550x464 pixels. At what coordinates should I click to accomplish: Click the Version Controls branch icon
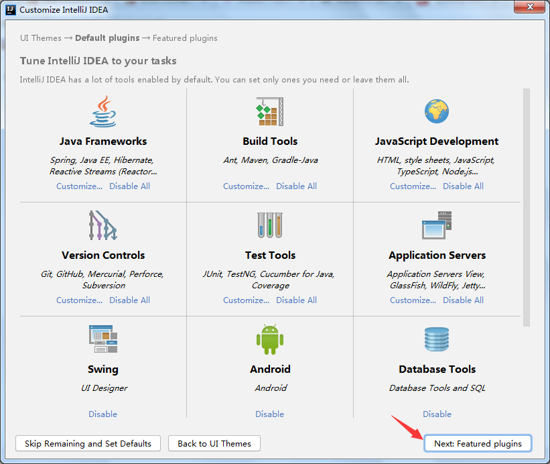click(x=102, y=225)
